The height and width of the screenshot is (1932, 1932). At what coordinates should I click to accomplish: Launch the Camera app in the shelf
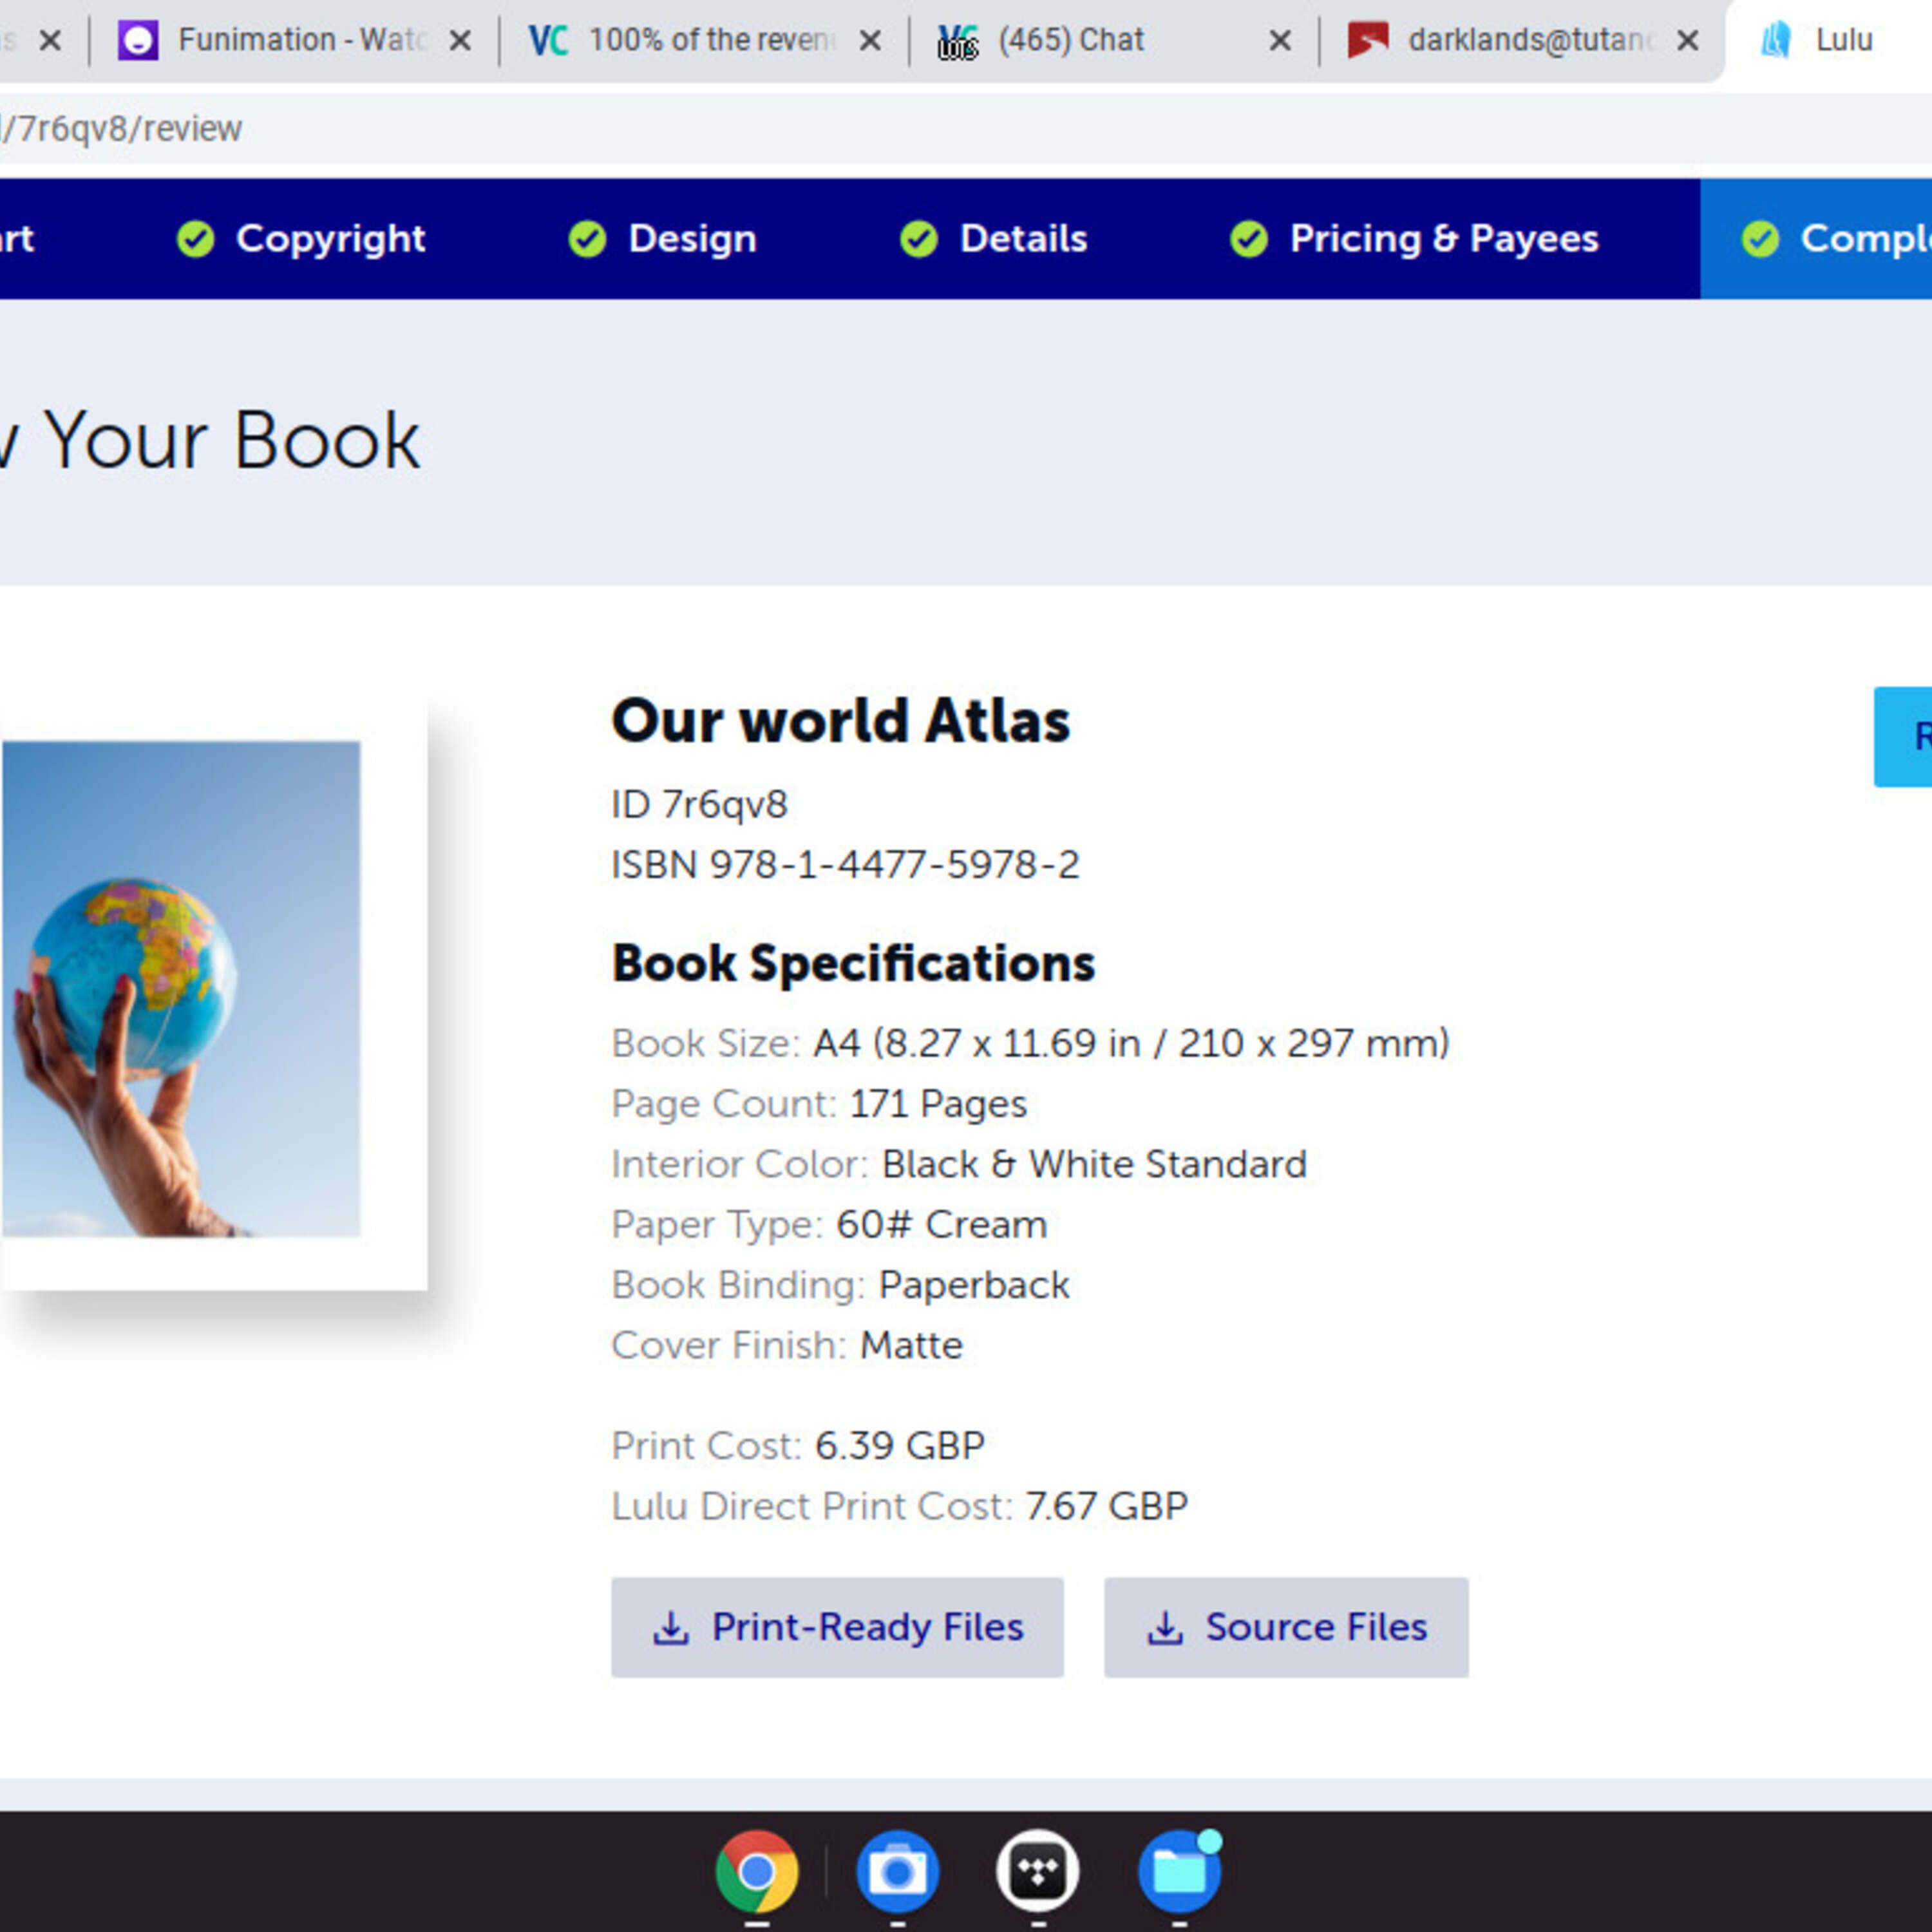point(897,1870)
